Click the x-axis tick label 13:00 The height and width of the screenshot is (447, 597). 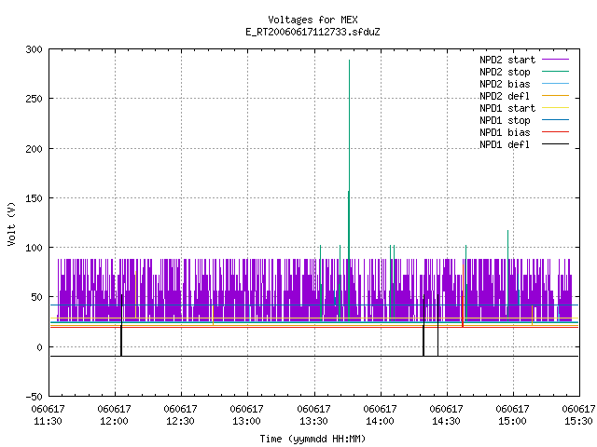tap(246, 421)
